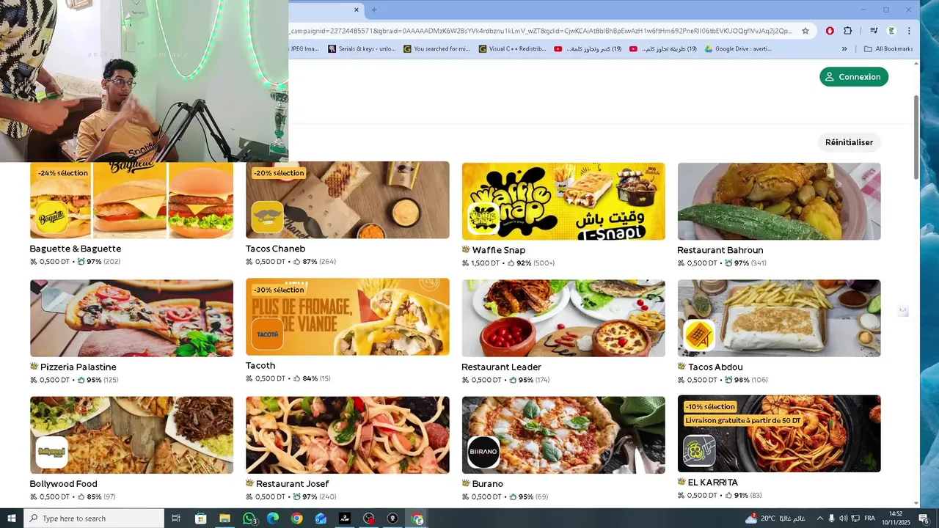Open the Restaurant Bahroun photo
This screenshot has height=528, width=939.
[x=779, y=201]
